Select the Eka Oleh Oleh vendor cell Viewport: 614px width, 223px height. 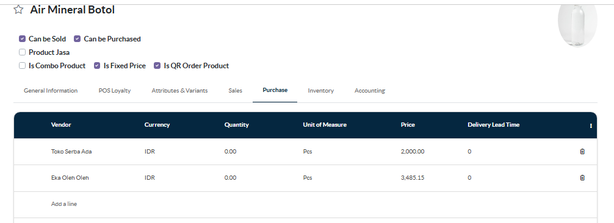point(70,178)
